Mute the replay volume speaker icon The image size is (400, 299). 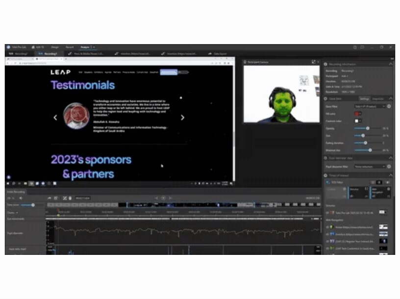21,198
